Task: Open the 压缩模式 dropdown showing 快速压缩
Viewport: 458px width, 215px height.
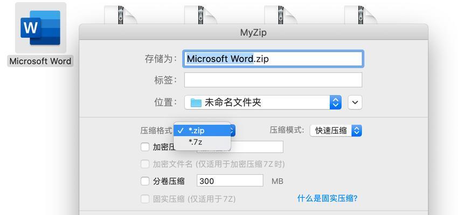Action: pos(336,131)
